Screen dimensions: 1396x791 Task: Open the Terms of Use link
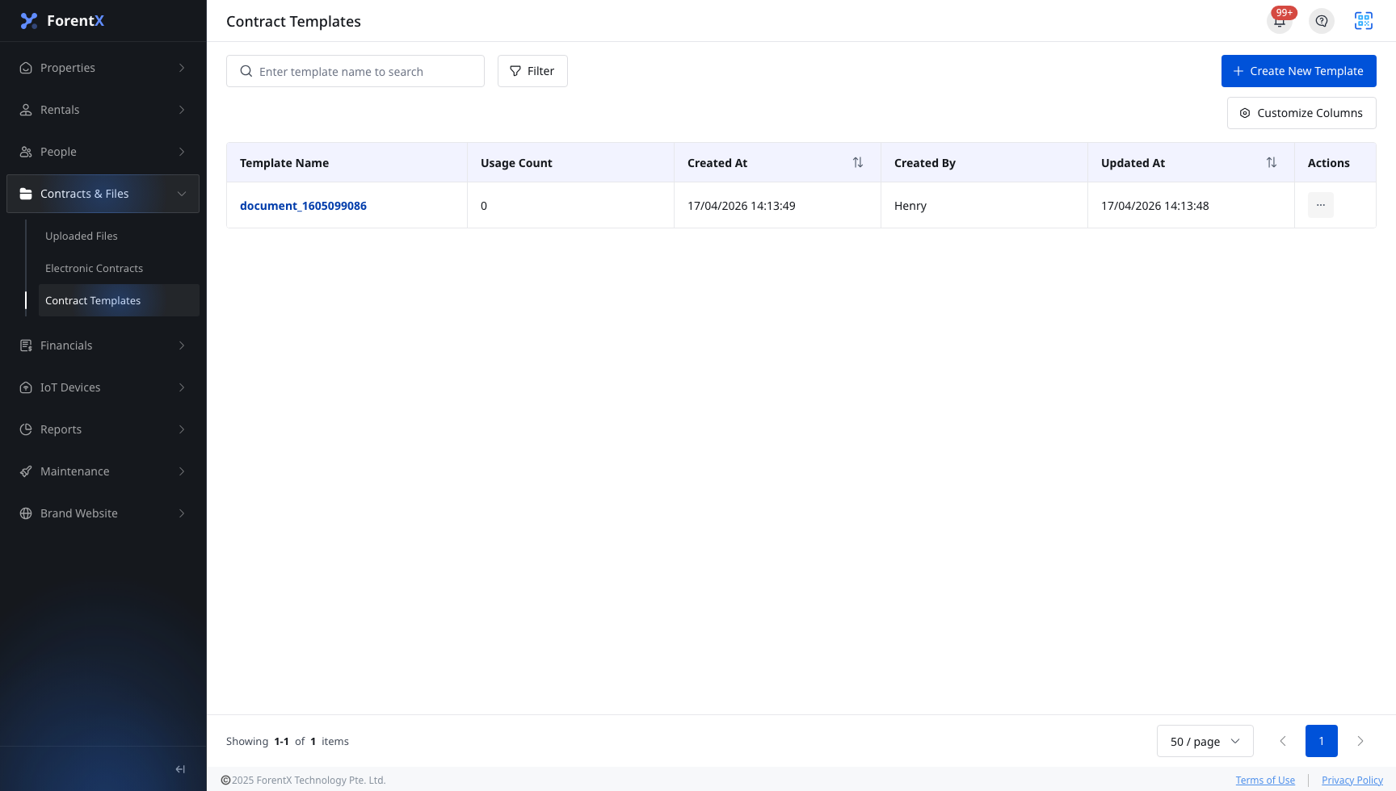point(1265,781)
